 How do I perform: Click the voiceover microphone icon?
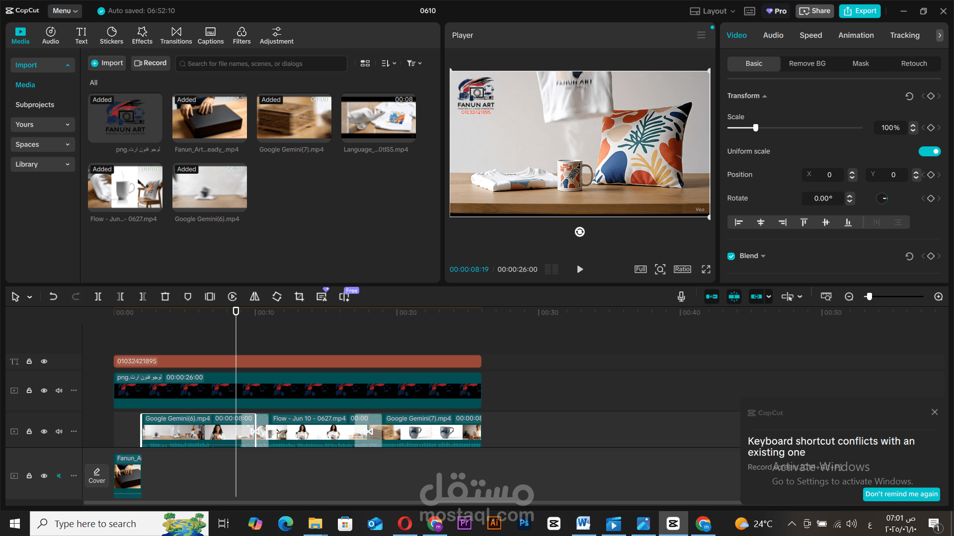[681, 297]
